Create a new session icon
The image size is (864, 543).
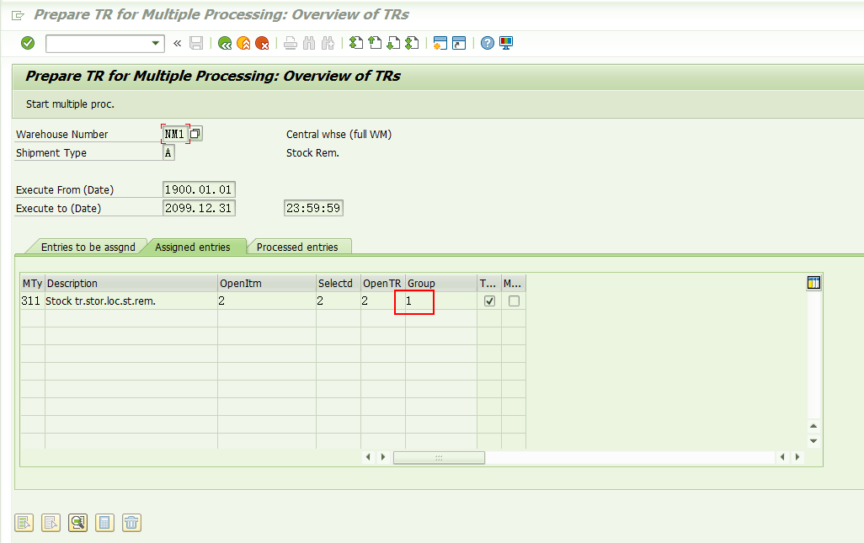coord(440,43)
